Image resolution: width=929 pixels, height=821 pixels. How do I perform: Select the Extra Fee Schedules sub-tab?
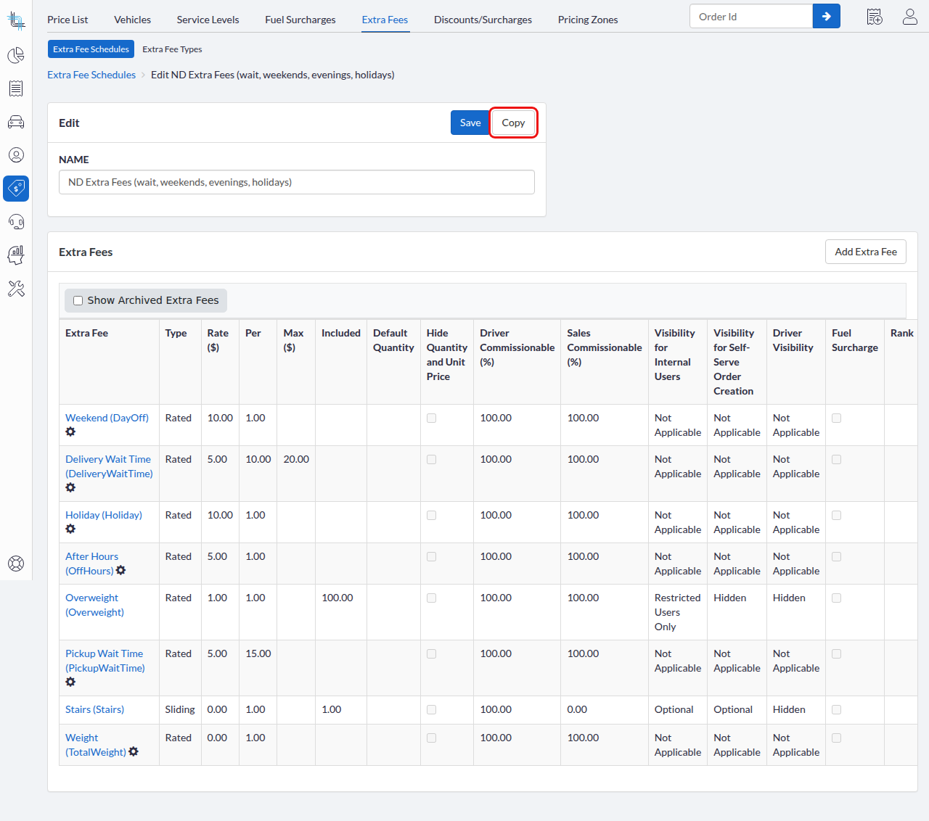91,49
